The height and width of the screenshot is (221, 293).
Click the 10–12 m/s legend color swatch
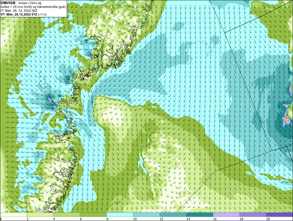click(146, 215)
